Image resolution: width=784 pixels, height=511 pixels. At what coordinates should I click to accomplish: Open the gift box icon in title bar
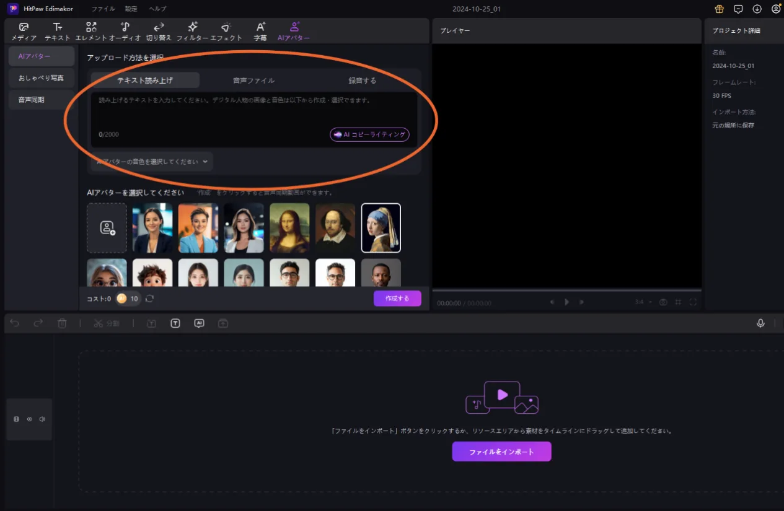pos(720,9)
